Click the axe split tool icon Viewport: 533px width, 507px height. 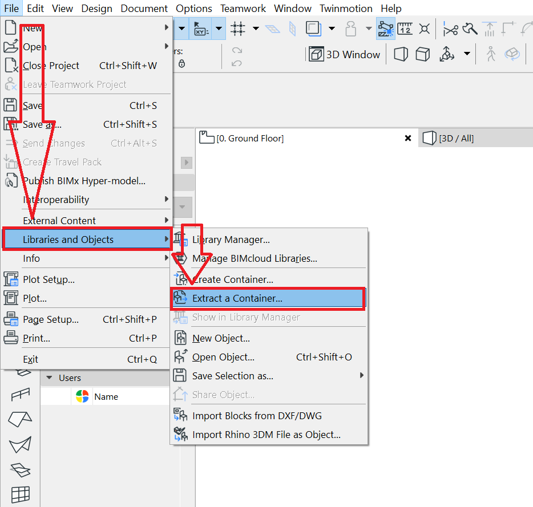click(470, 29)
